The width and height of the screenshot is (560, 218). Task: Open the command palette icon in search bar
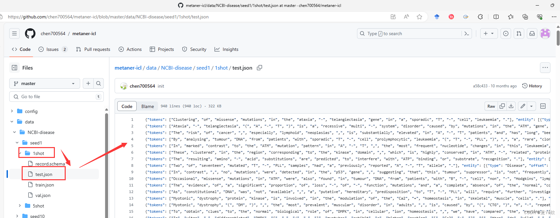point(466,33)
